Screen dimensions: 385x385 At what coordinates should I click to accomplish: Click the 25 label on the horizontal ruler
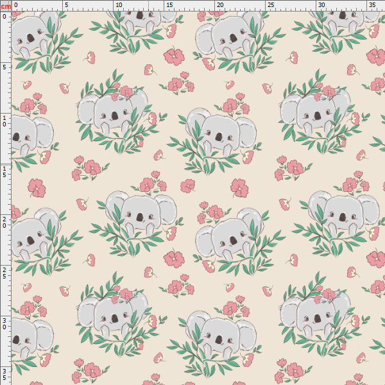(271, 4)
